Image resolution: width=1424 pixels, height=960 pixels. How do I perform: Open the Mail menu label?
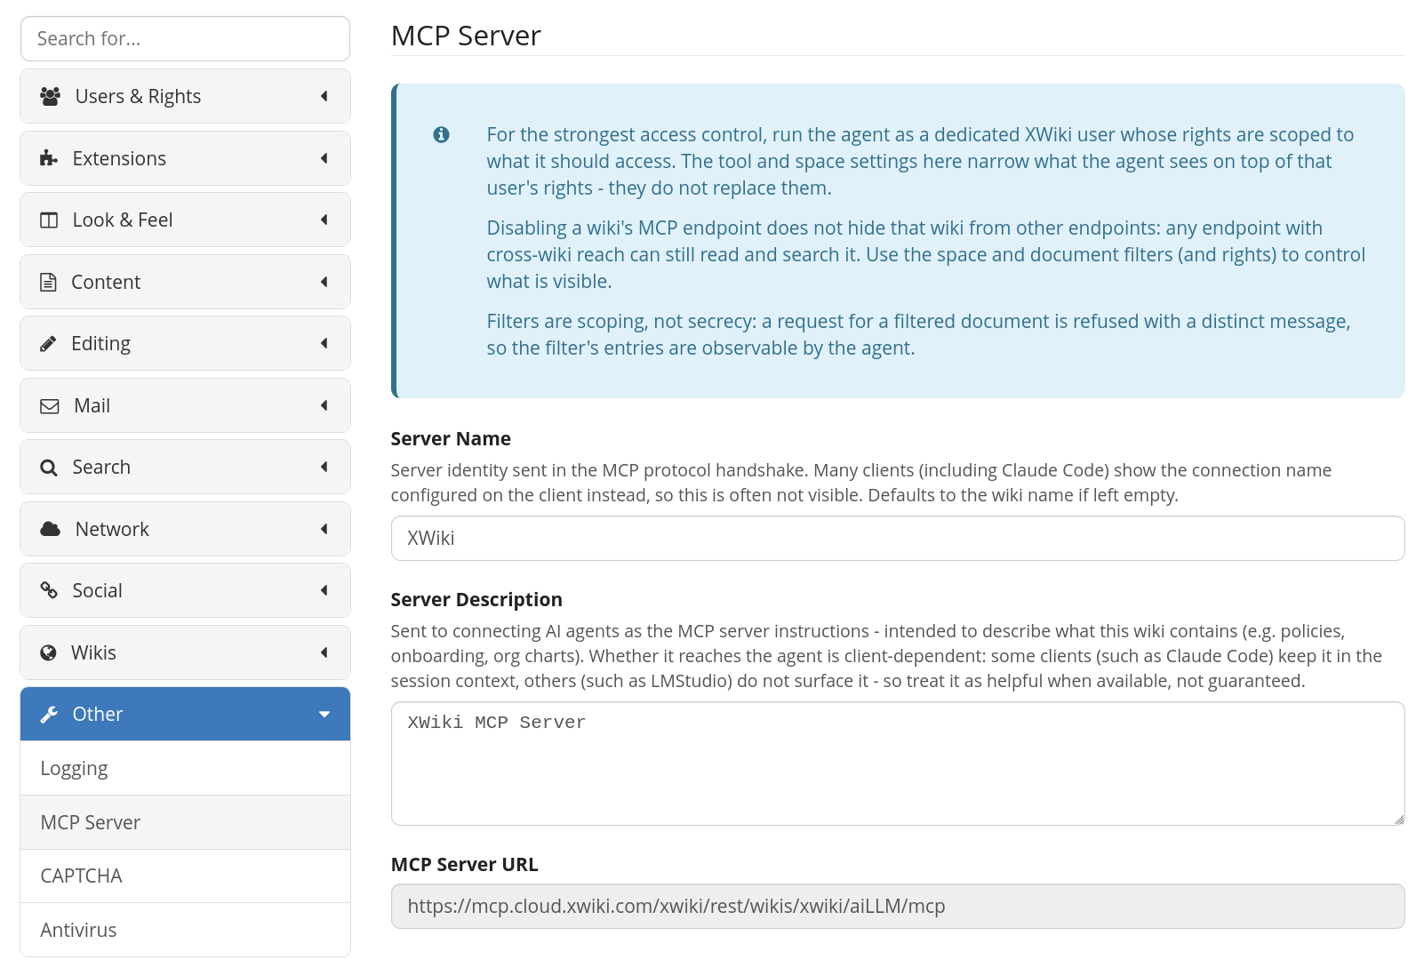[92, 405]
